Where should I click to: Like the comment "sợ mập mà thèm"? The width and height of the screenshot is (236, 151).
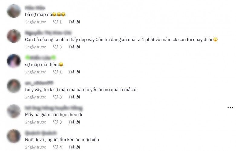point(56,72)
